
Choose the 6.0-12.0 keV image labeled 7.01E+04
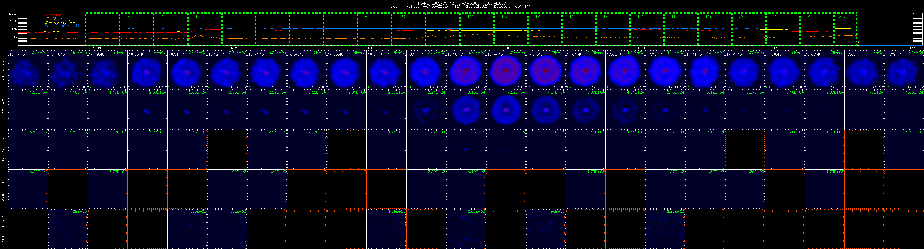546,109
